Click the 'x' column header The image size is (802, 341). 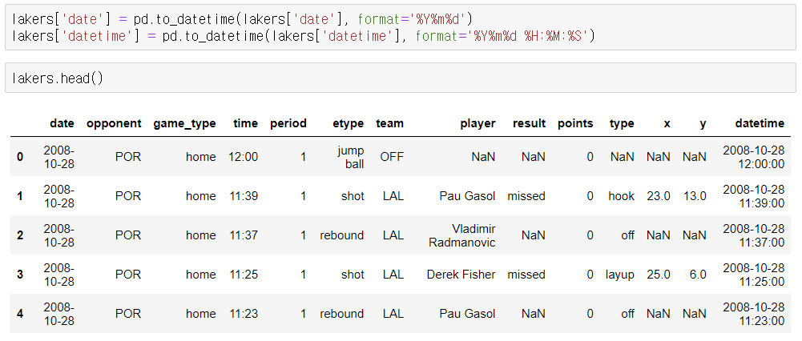667,123
